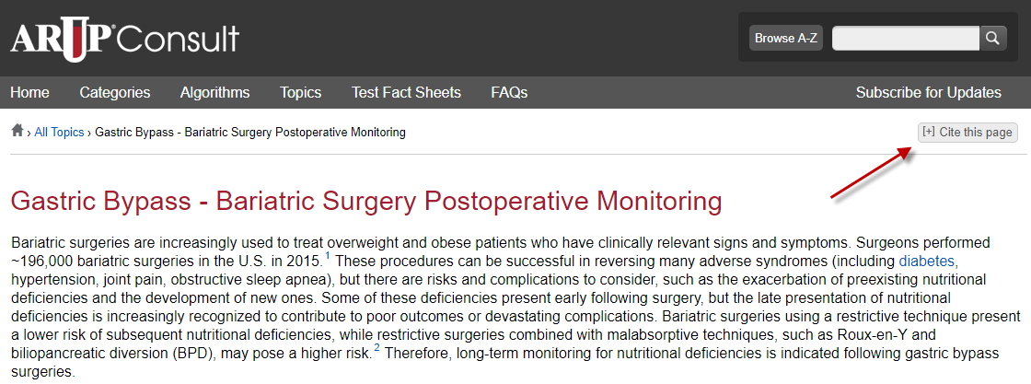The image size is (1031, 384).
Task: Open the Home menu item
Action: 29,93
